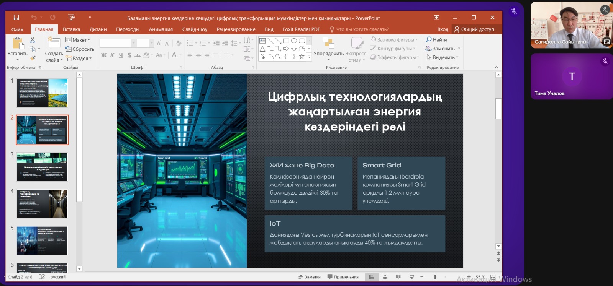
Task: Expand the Заливка фигуры fill dropdown
Action: pos(394,39)
